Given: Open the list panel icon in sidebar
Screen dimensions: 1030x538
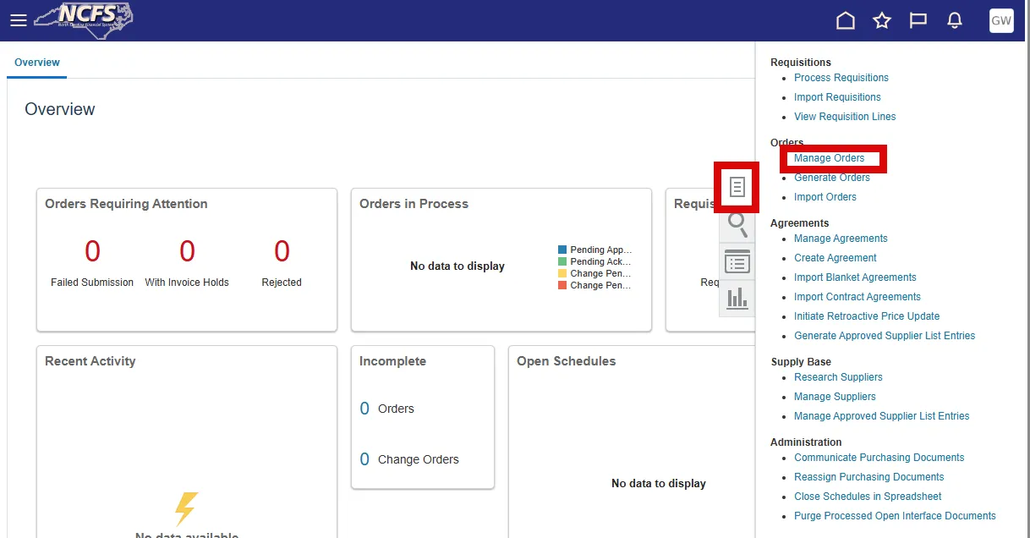Looking at the screenshot, I should (737, 262).
